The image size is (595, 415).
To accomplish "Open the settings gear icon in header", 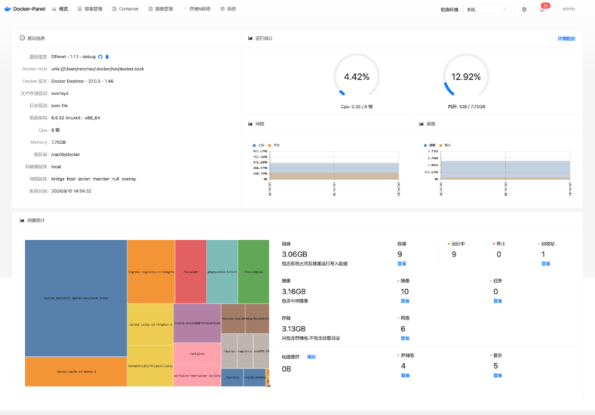I will click(524, 10).
